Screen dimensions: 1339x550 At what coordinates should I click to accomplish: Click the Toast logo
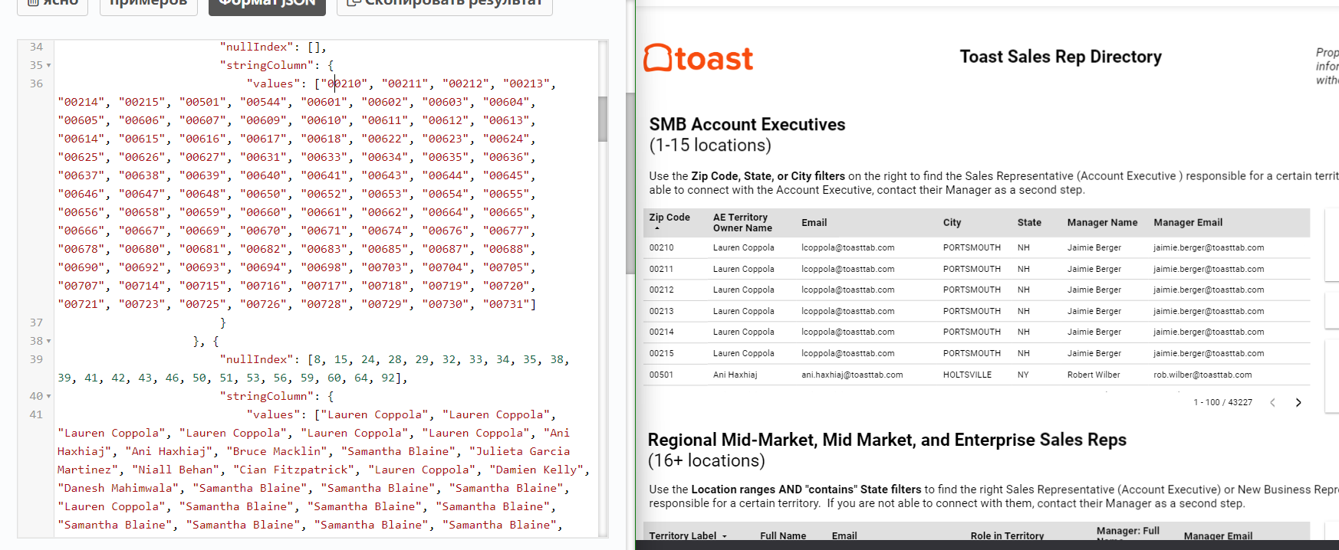pyautogui.click(x=698, y=58)
